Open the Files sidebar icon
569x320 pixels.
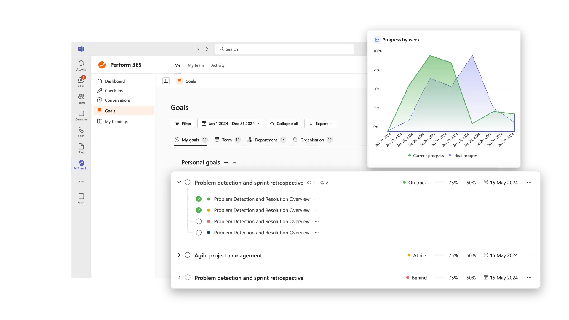pyautogui.click(x=81, y=148)
